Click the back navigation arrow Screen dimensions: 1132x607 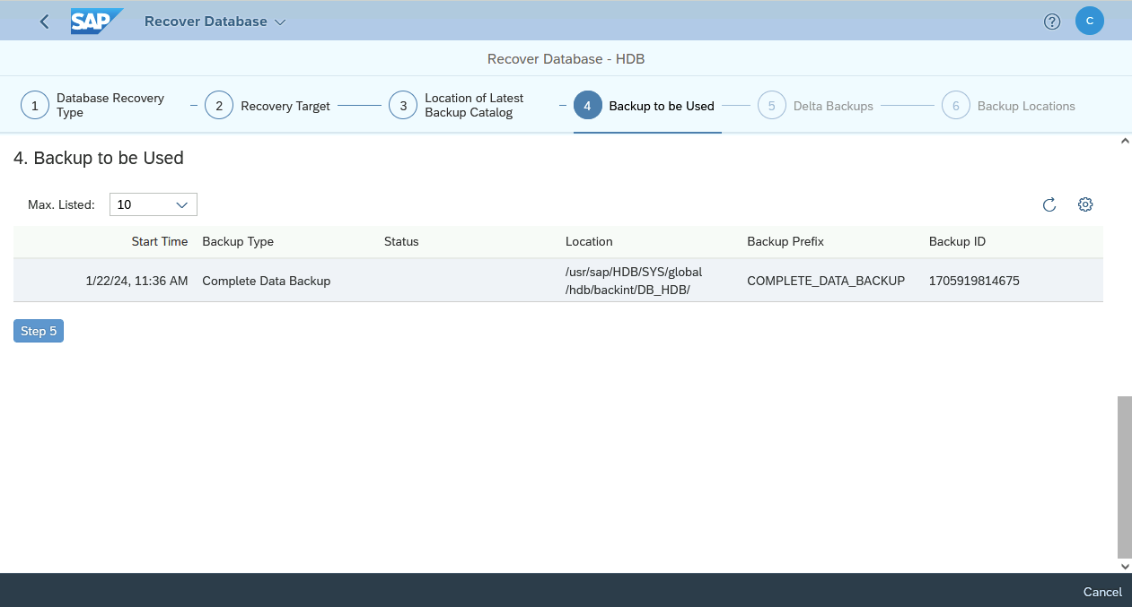click(45, 22)
